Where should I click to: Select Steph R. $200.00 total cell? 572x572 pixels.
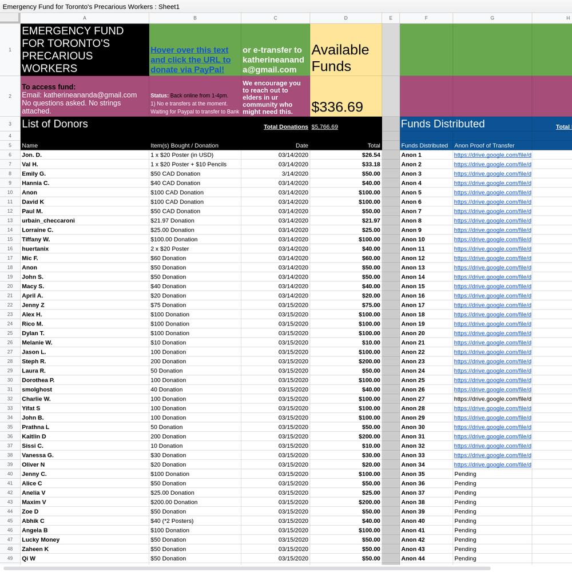point(345,361)
